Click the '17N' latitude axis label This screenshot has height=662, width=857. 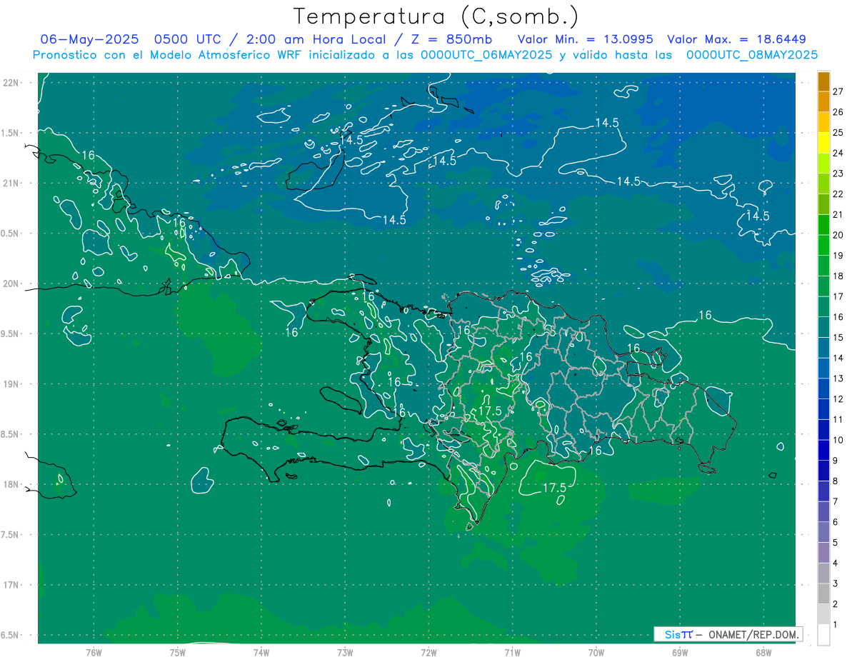11,585
